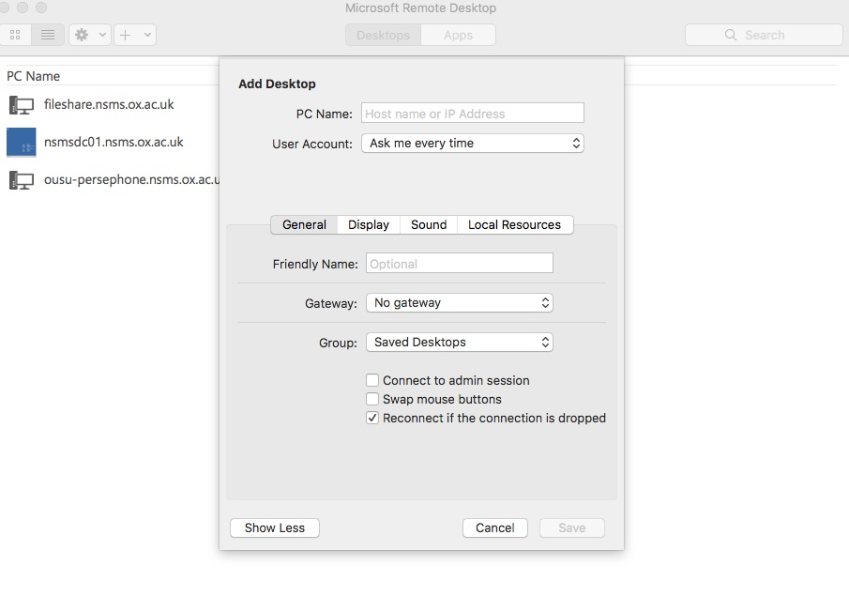
Task: Expand the Group dropdown
Action: tap(458, 343)
